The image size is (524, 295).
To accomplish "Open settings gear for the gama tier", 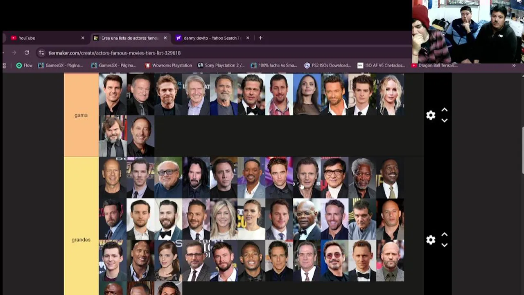I will [431, 115].
